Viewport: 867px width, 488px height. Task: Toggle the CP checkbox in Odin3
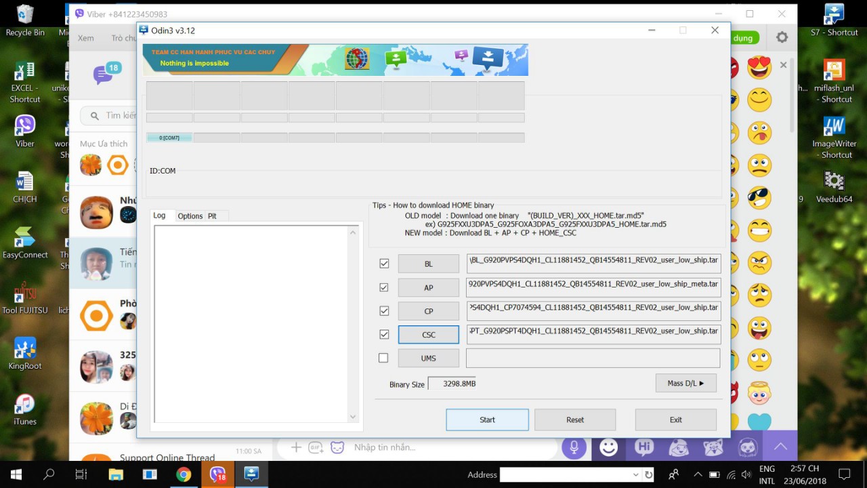pyautogui.click(x=384, y=311)
